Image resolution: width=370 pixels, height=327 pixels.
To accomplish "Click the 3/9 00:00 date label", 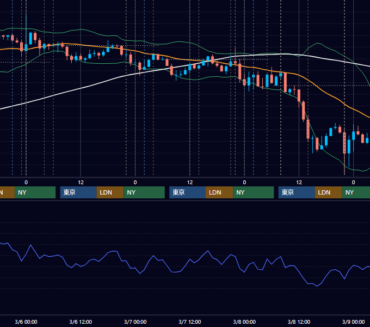I will pyautogui.click(x=353, y=322).
